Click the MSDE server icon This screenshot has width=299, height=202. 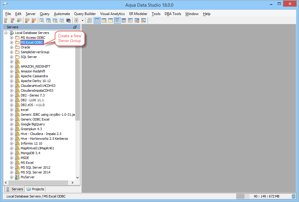[17, 158]
